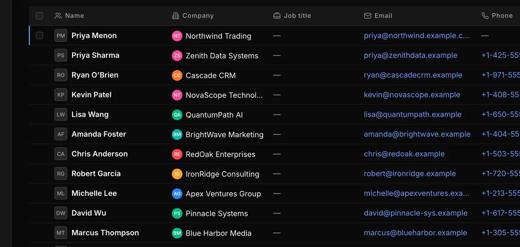Image resolution: width=520 pixels, height=247 pixels.
Task: Click the Northwind Trading company cell
Action: (x=218, y=36)
